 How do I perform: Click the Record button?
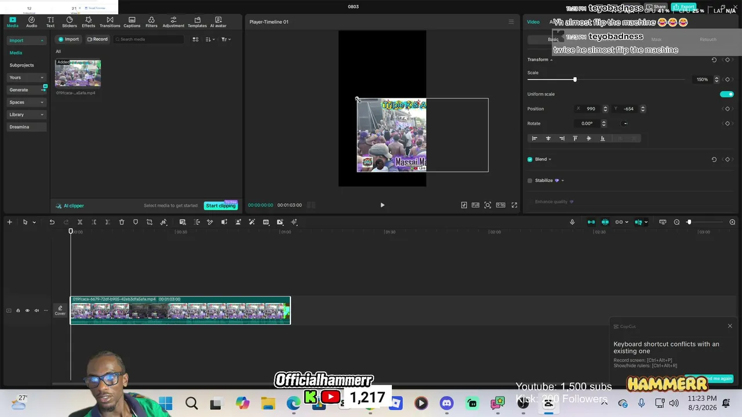pos(97,39)
